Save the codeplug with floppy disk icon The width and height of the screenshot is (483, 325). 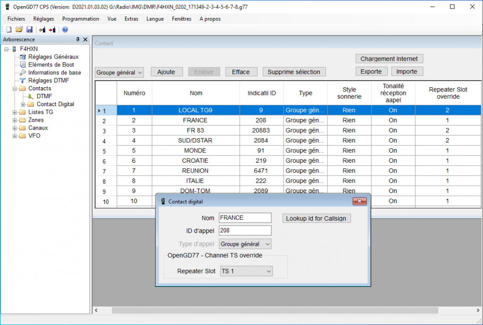coord(29,30)
